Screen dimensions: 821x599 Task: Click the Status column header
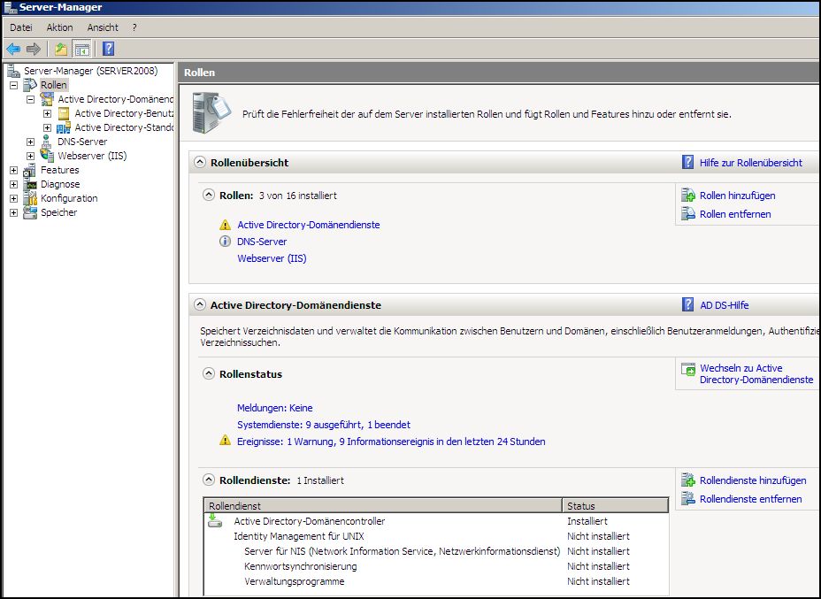616,506
